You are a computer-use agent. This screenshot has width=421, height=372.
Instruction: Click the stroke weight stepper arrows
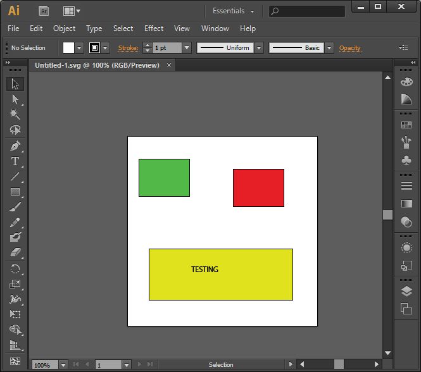click(x=147, y=48)
